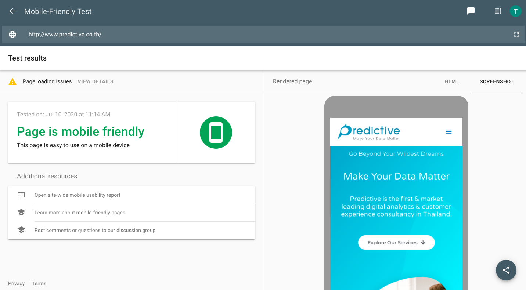Click the 'Rendered page' label

(x=292, y=81)
